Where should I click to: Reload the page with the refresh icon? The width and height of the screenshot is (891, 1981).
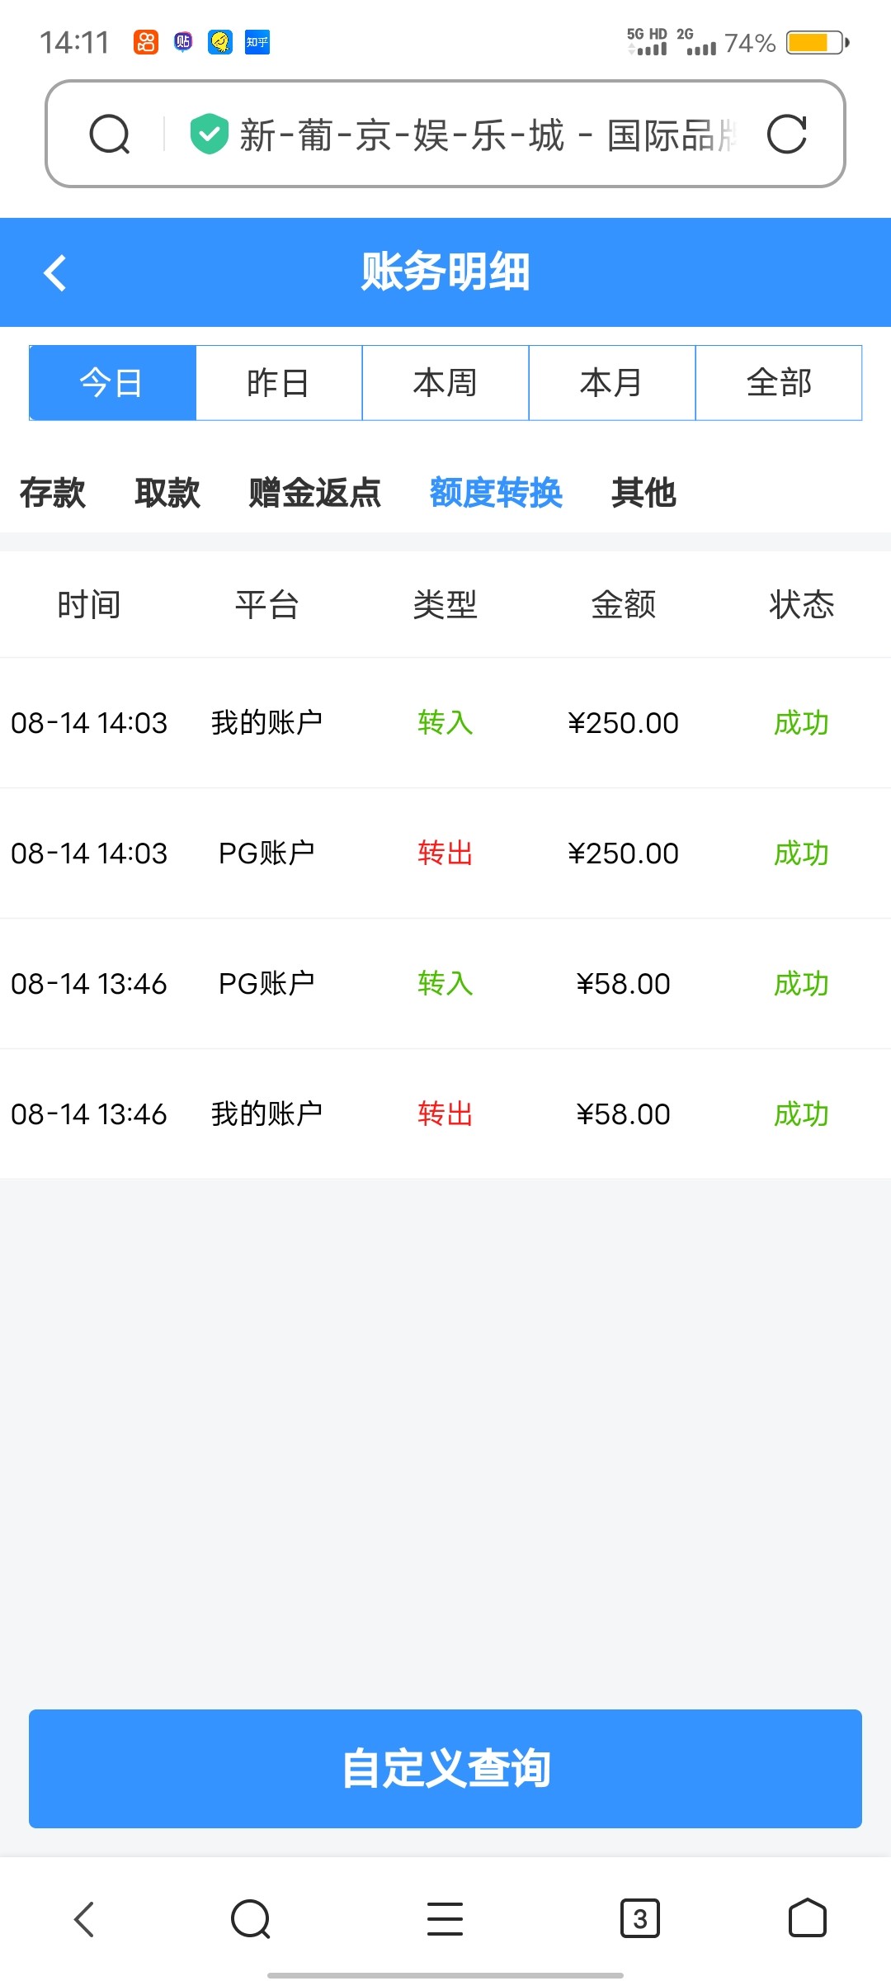pyautogui.click(x=786, y=135)
